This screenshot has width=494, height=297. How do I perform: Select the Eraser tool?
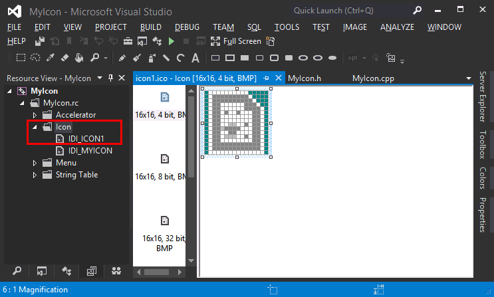pyautogui.click(x=64, y=58)
